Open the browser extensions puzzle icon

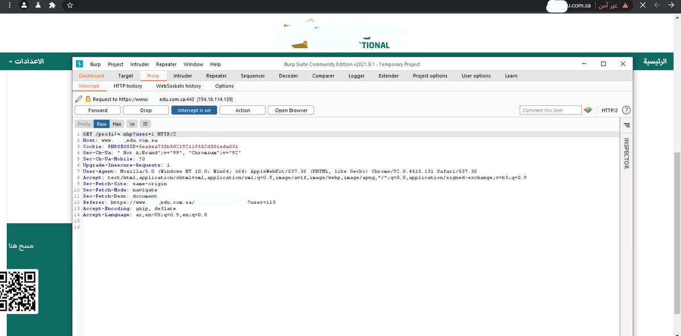point(52,5)
